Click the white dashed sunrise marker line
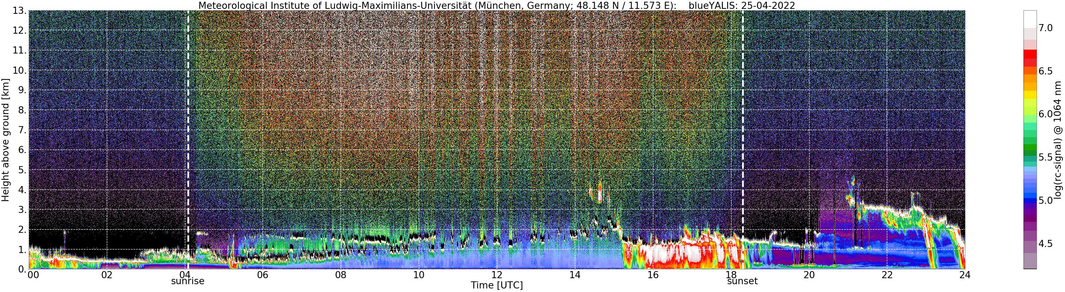The image size is (1065, 292). click(x=188, y=140)
